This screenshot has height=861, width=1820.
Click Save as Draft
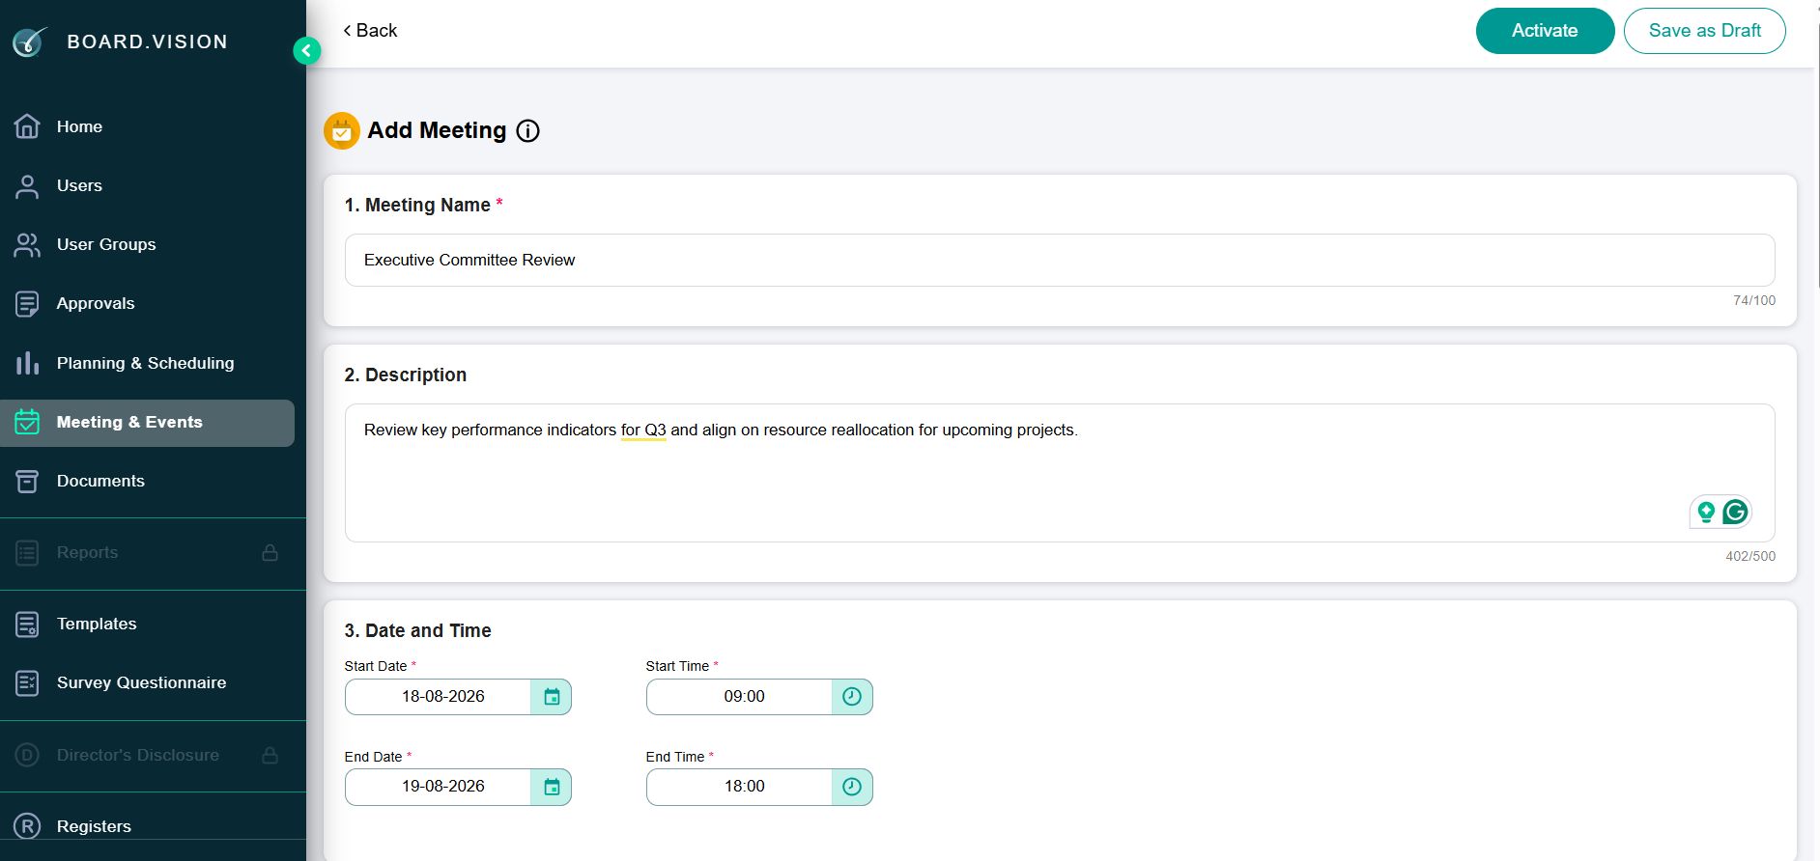[1705, 31]
